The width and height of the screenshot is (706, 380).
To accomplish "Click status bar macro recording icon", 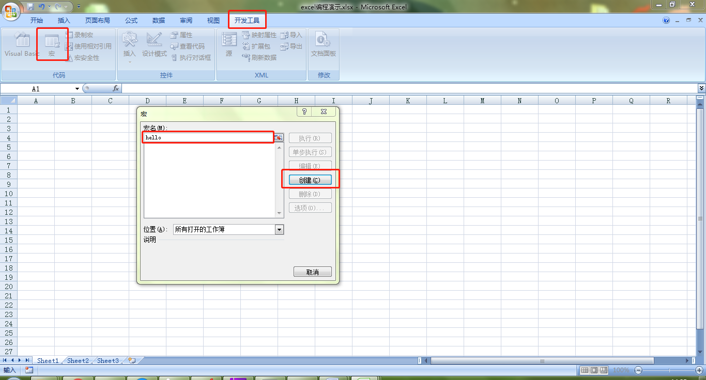I will pyautogui.click(x=29, y=370).
